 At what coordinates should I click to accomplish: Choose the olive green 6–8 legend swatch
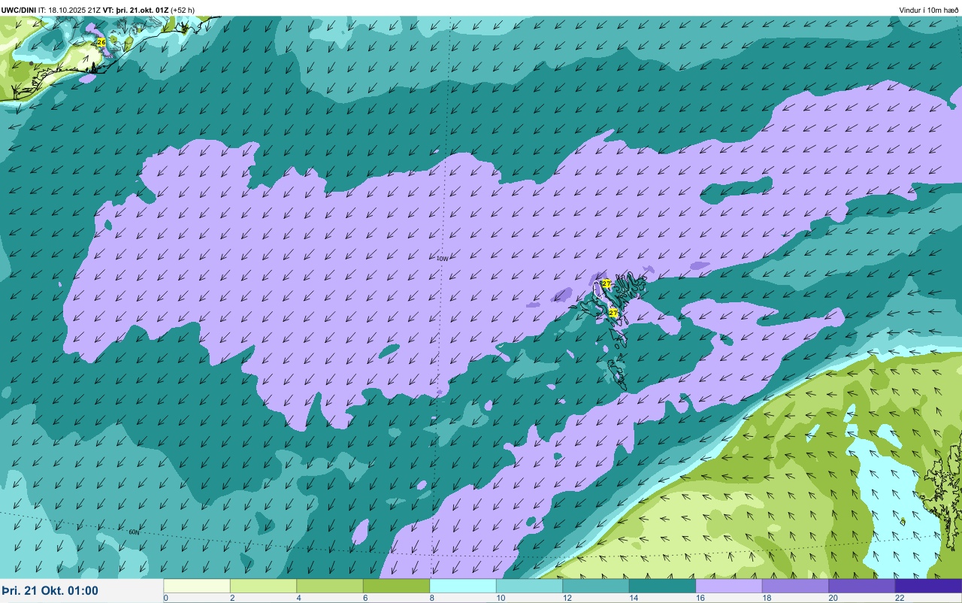(x=396, y=586)
